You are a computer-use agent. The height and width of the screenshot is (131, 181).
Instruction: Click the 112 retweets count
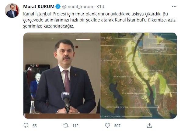click(75, 126)
